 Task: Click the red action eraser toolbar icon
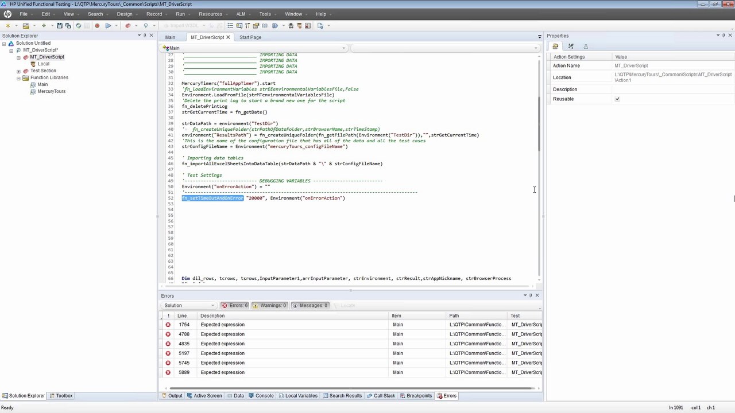coord(128,26)
